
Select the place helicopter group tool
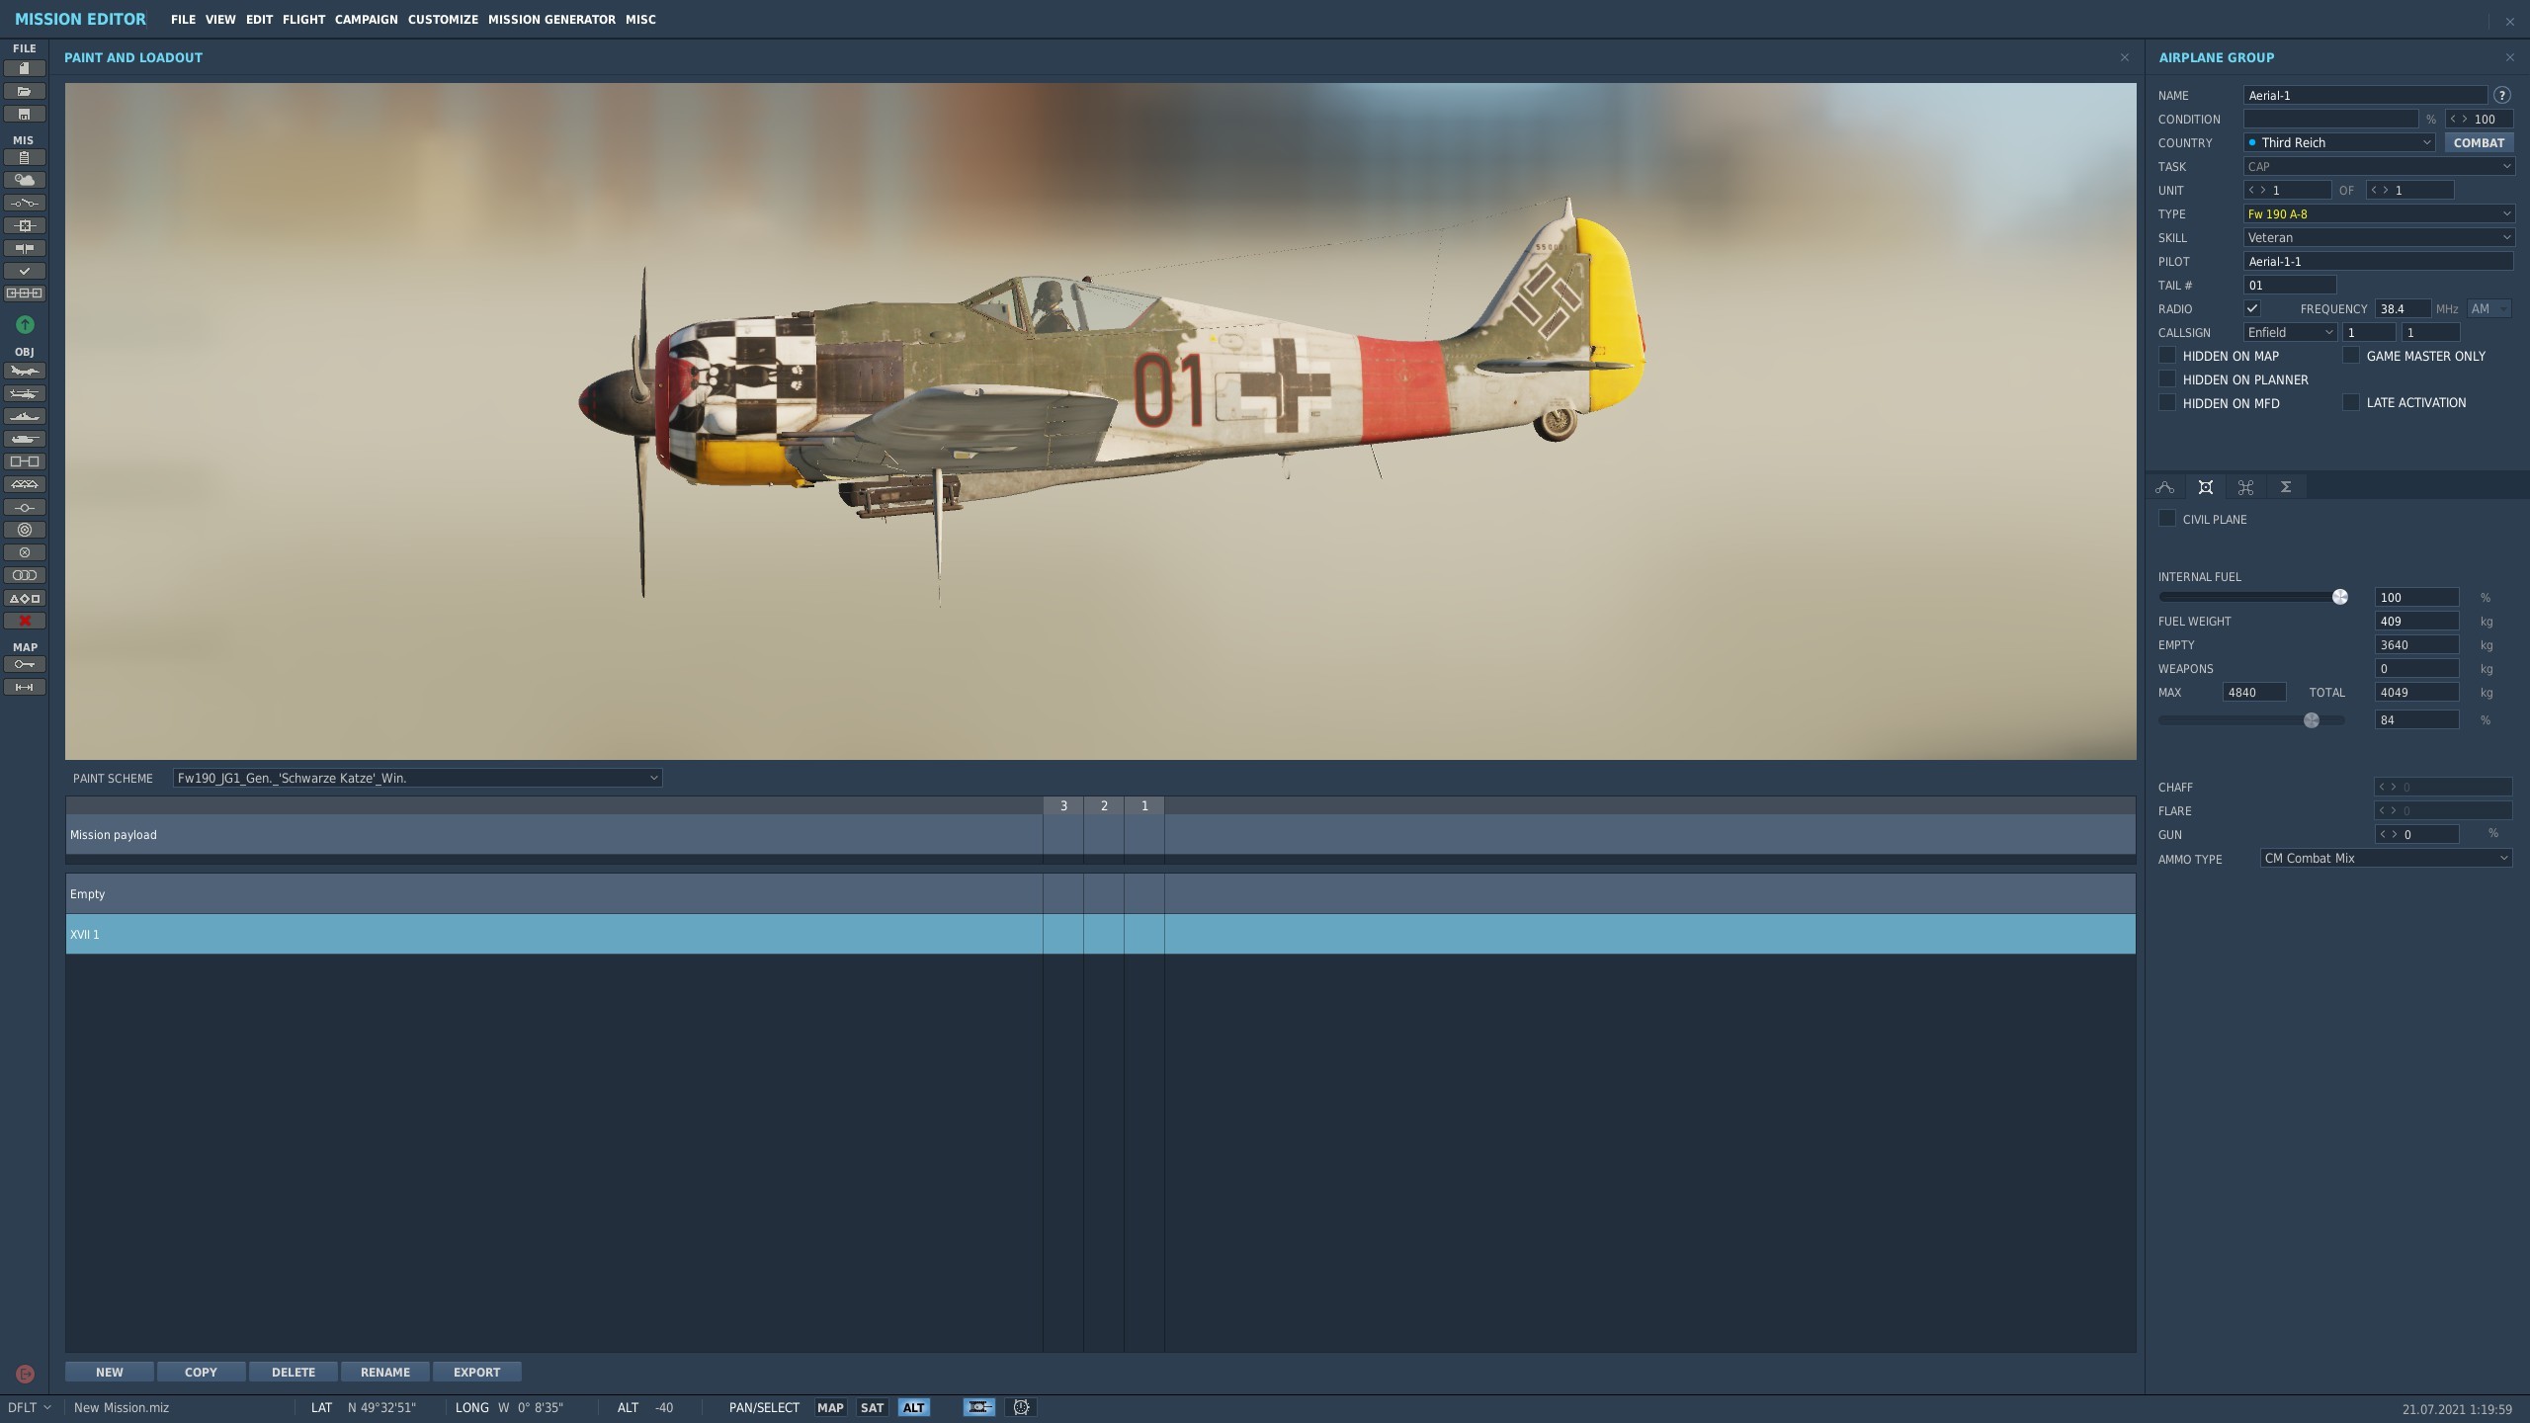point(25,393)
